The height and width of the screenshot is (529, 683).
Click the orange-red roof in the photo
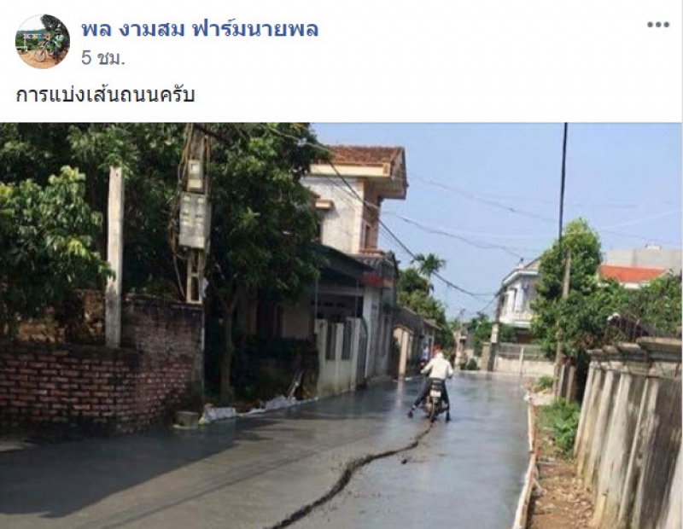(x=632, y=274)
